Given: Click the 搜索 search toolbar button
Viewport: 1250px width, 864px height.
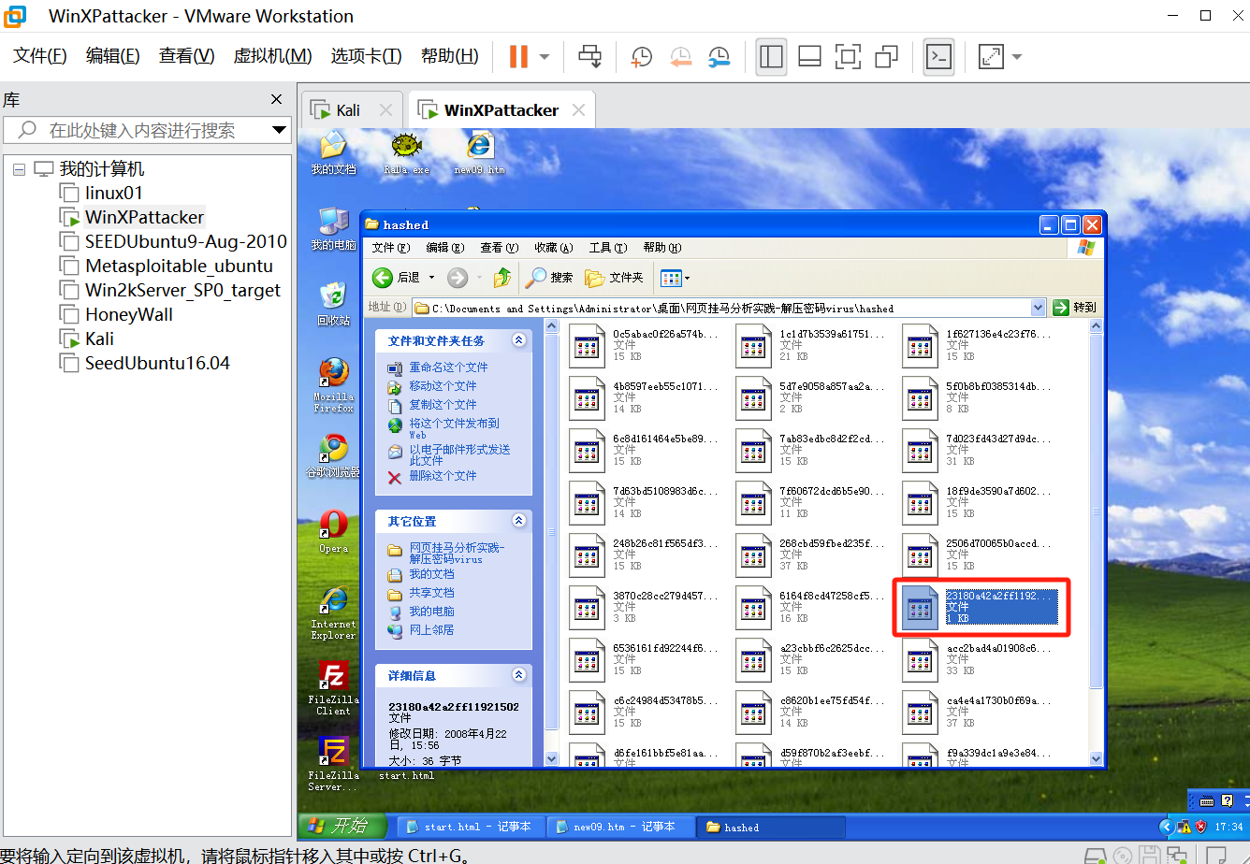Looking at the screenshot, I should click(x=549, y=278).
